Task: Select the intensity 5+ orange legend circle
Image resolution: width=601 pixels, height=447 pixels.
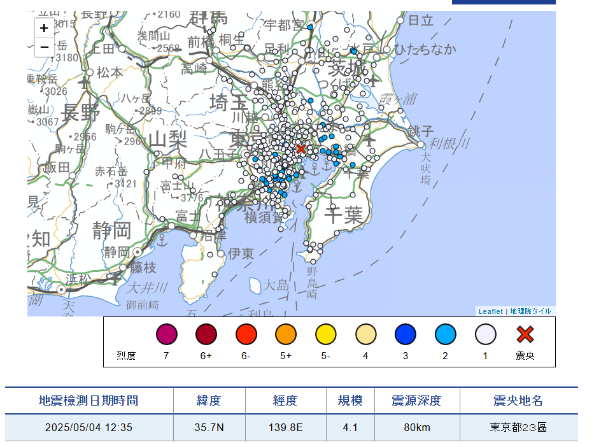Action: tap(286, 334)
